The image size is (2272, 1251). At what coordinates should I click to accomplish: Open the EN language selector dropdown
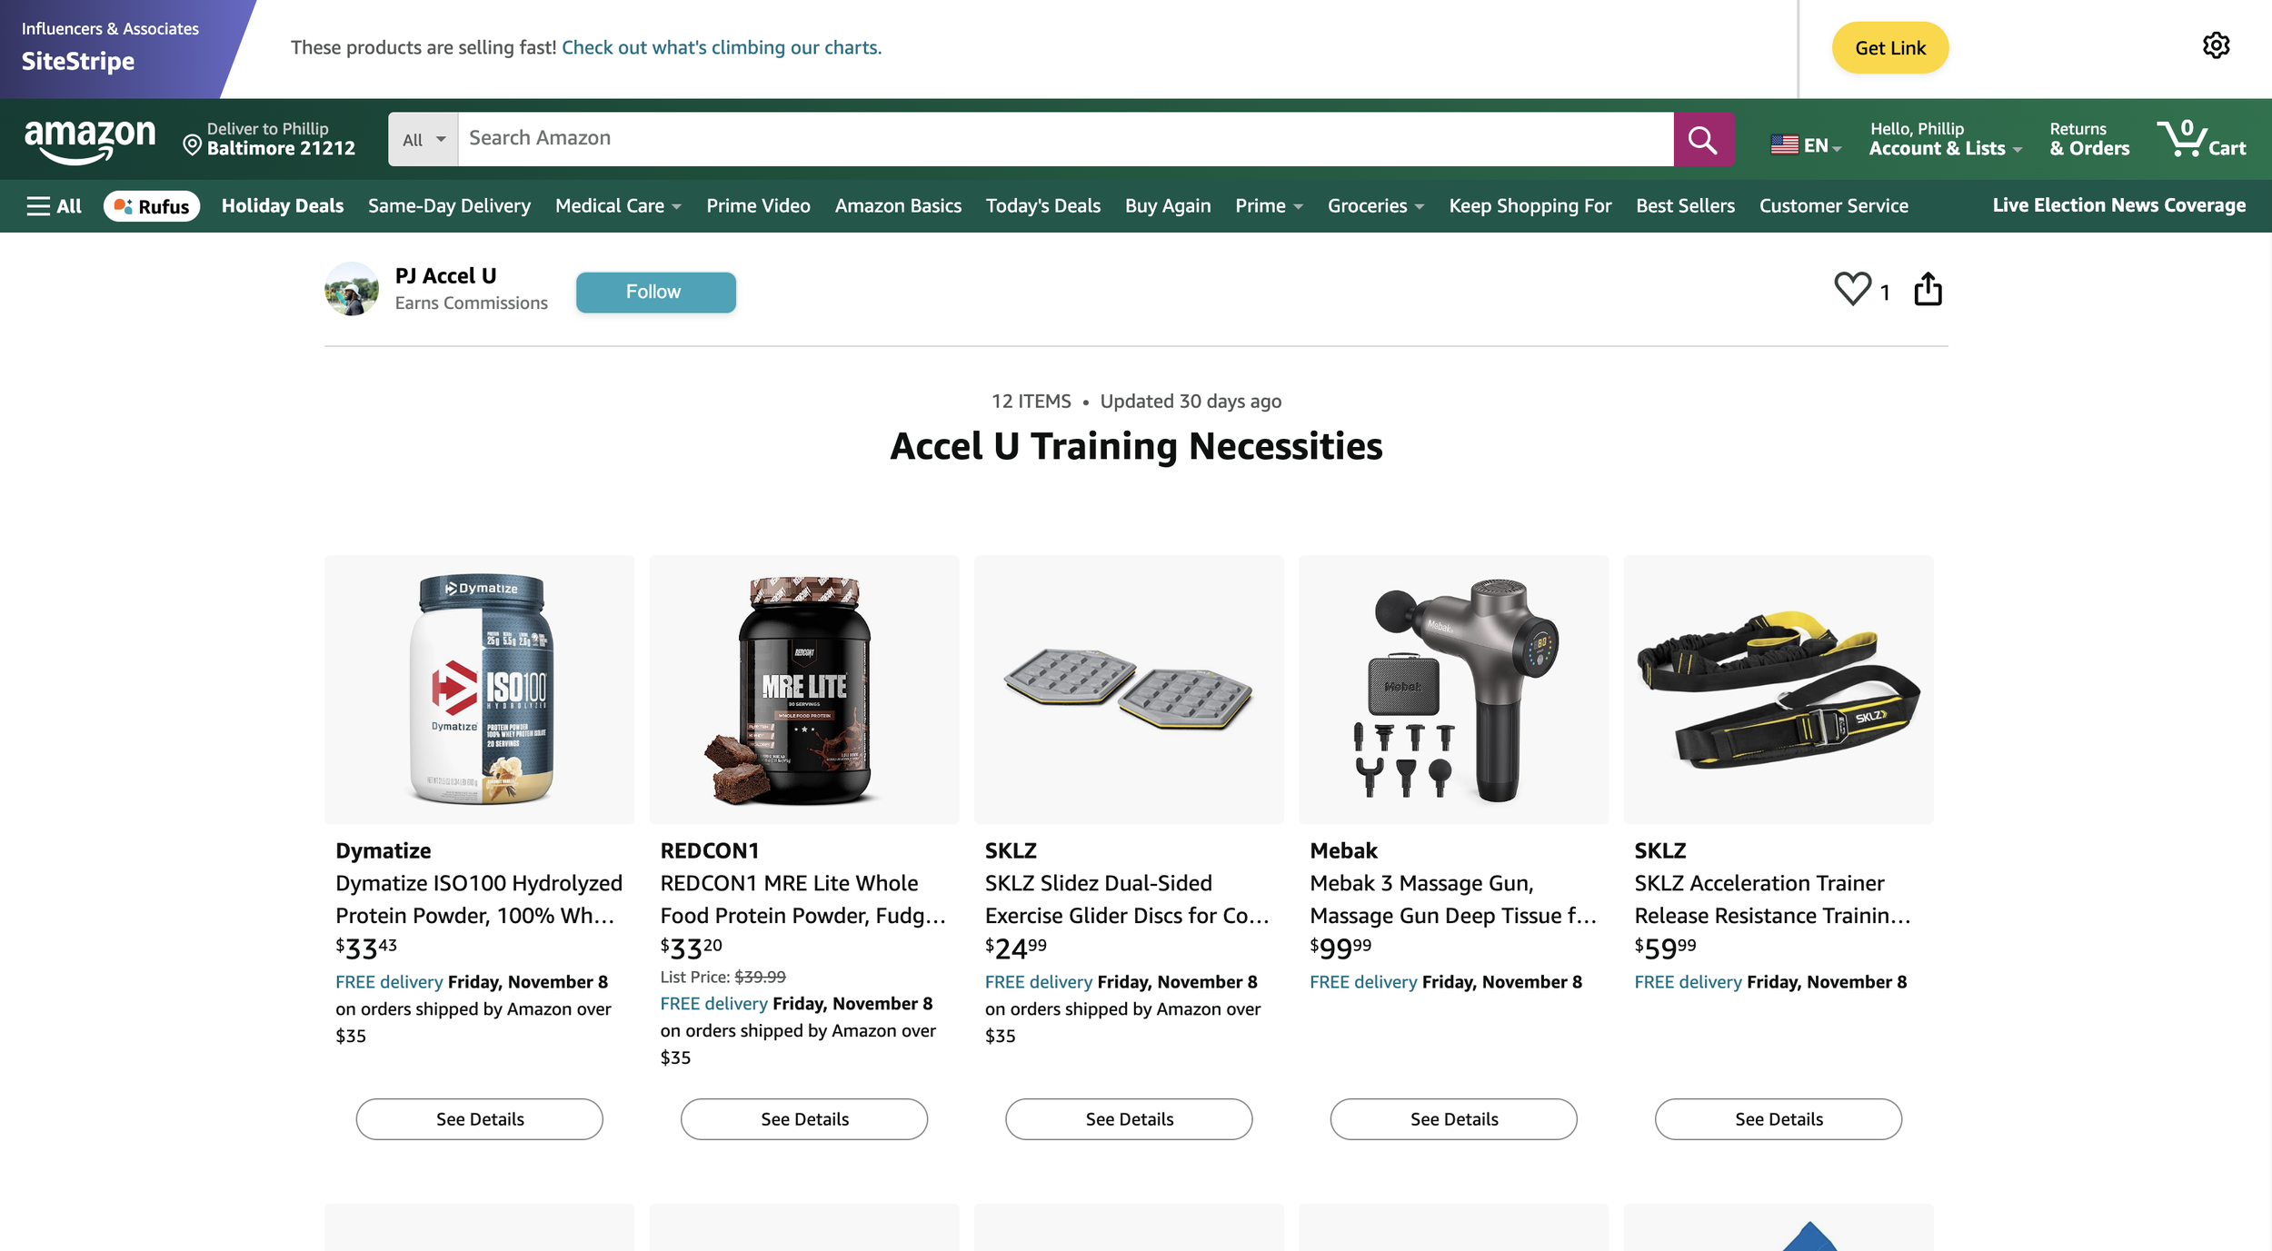(x=1806, y=145)
